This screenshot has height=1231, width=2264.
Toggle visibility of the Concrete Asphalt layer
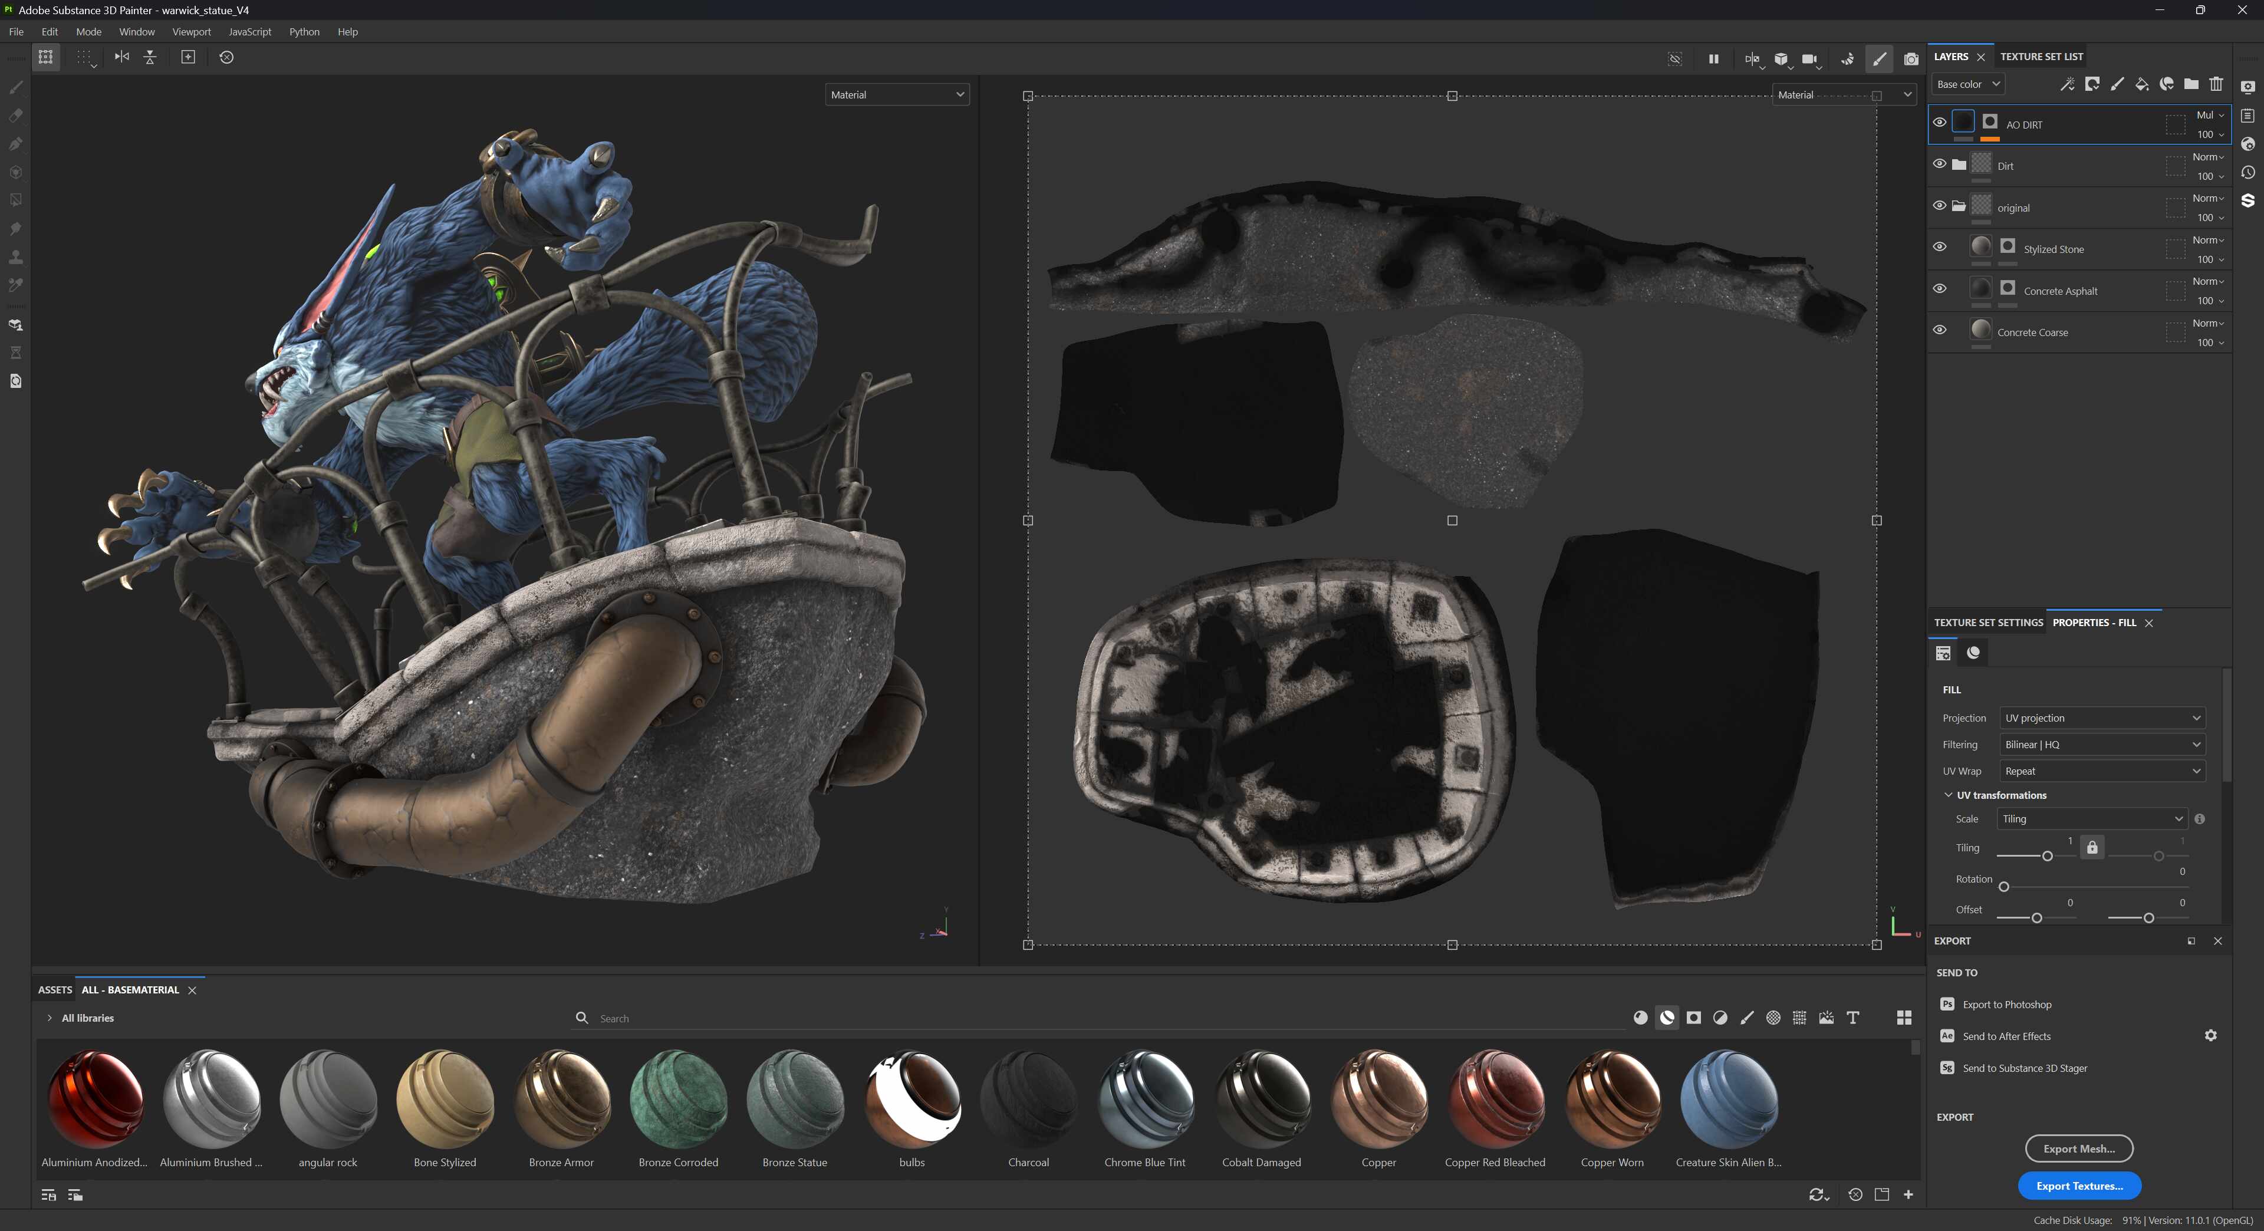click(x=1940, y=288)
